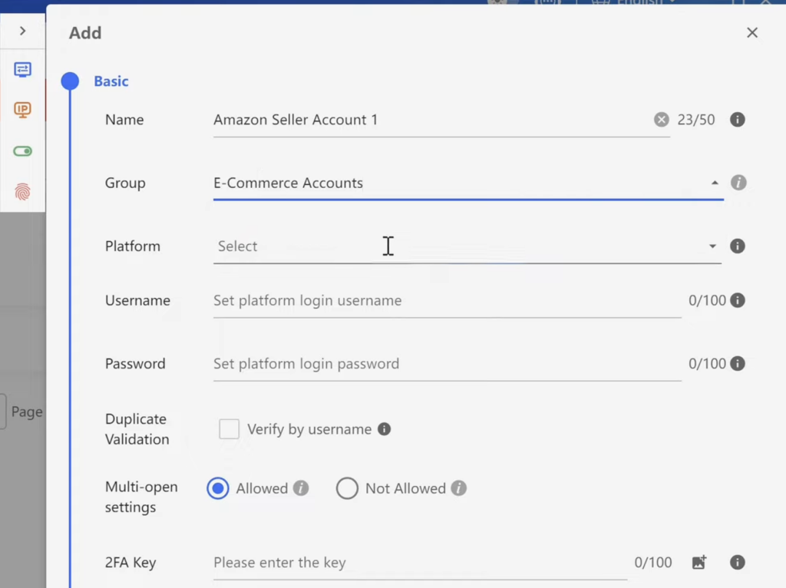Clear the Name field with the X icon
Viewport: 786px width, 588px height.
click(x=661, y=120)
